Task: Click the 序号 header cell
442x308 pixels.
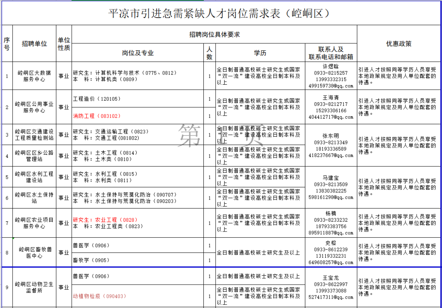Action: tap(7, 44)
